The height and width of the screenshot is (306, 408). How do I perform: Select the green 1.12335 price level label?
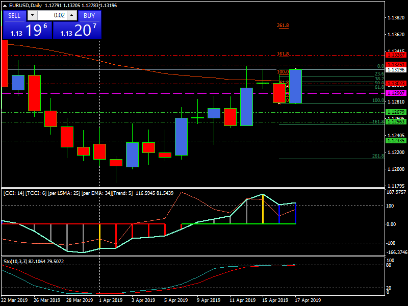396,141
